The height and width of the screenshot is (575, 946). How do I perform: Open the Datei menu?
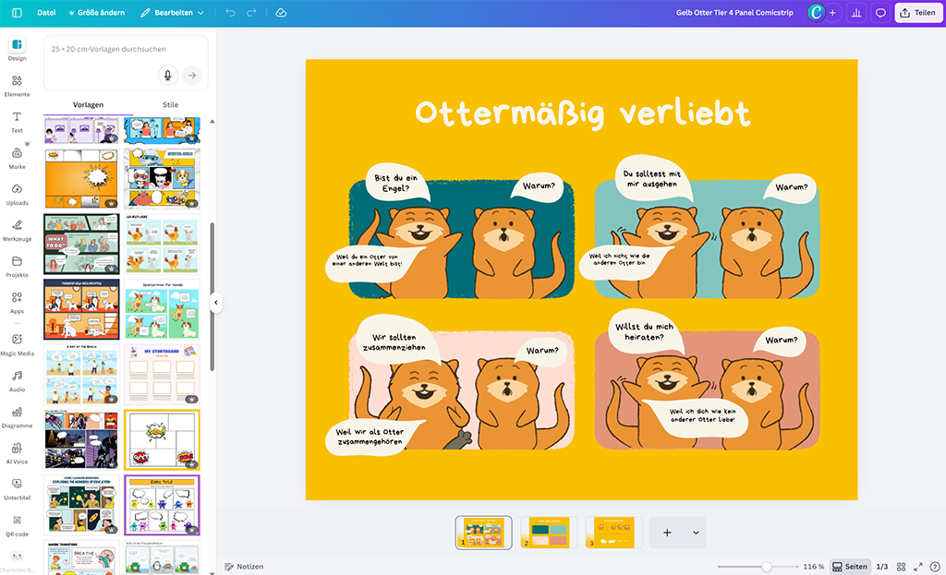coord(46,13)
